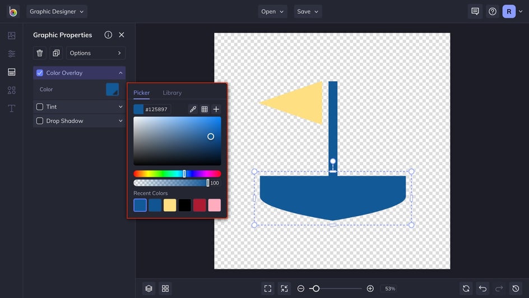
Task: Open the Image Manager sidebar icon
Action: 11,35
